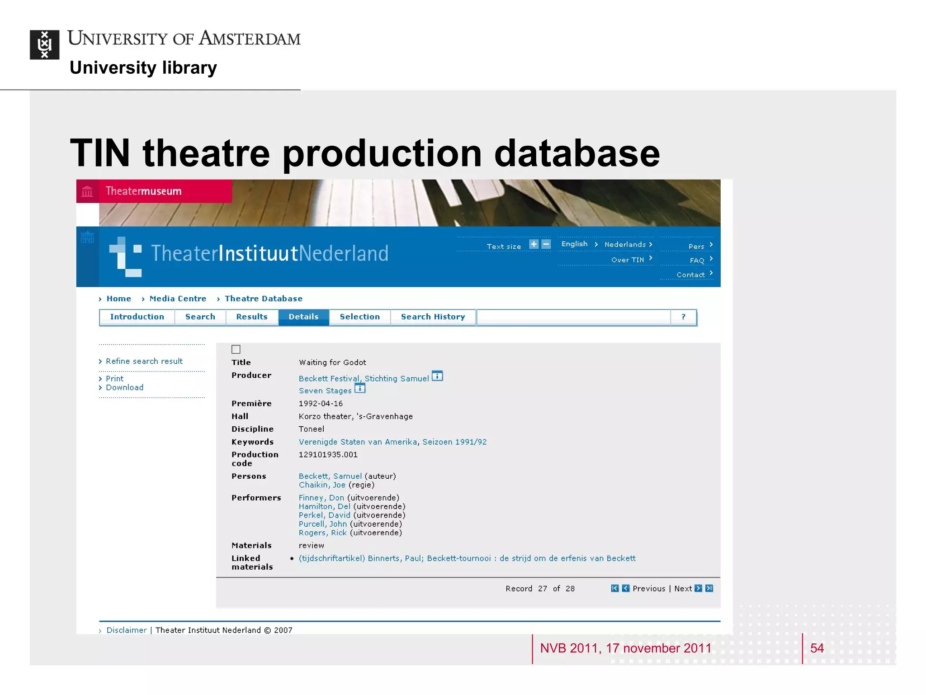Viewport: 926px width, 695px height.
Task: Jump to first record icon
Action: point(614,588)
